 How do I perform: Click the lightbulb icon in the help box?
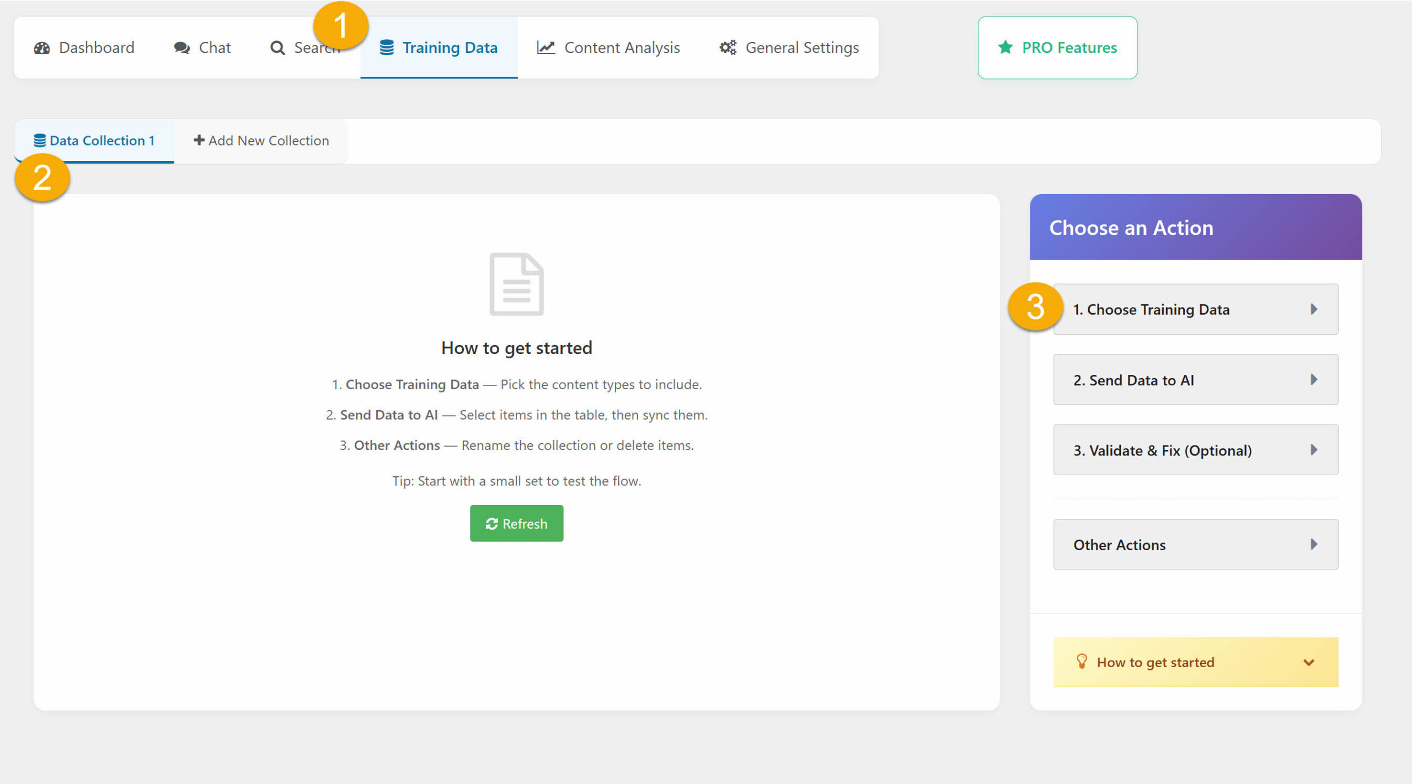[1082, 661]
